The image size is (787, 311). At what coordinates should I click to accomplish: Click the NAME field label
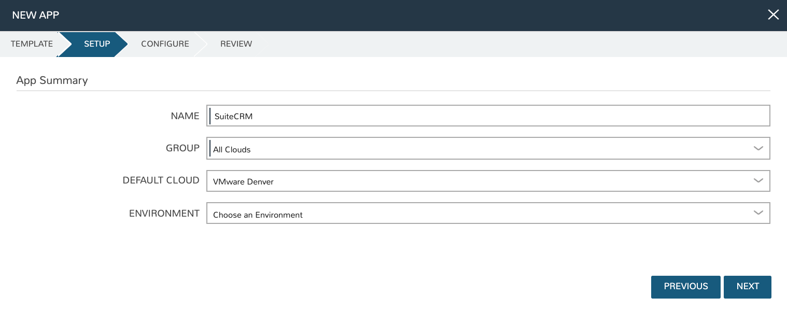pyautogui.click(x=185, y=116)
